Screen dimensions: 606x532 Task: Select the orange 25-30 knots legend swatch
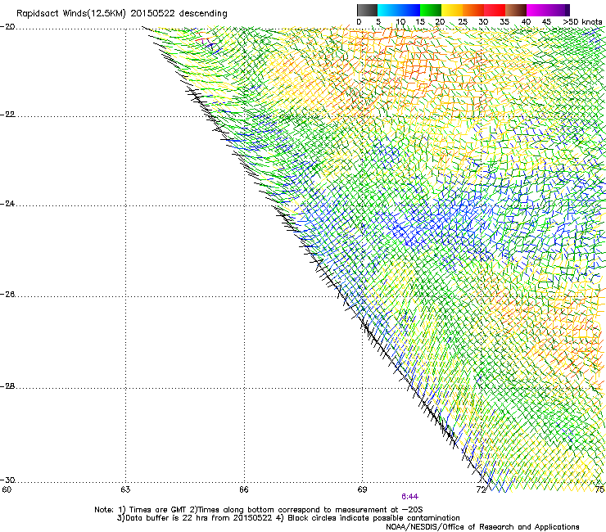coord(473,10)
